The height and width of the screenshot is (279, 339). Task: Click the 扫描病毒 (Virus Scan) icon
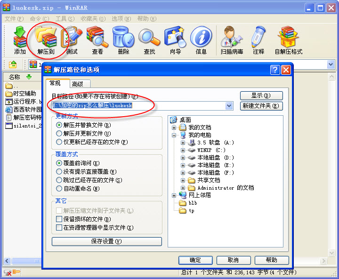click(232, 40)
